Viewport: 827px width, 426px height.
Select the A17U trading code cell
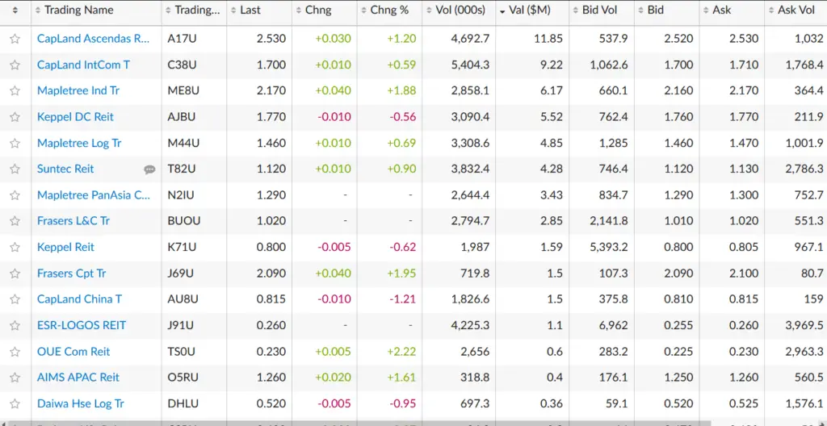181,39
